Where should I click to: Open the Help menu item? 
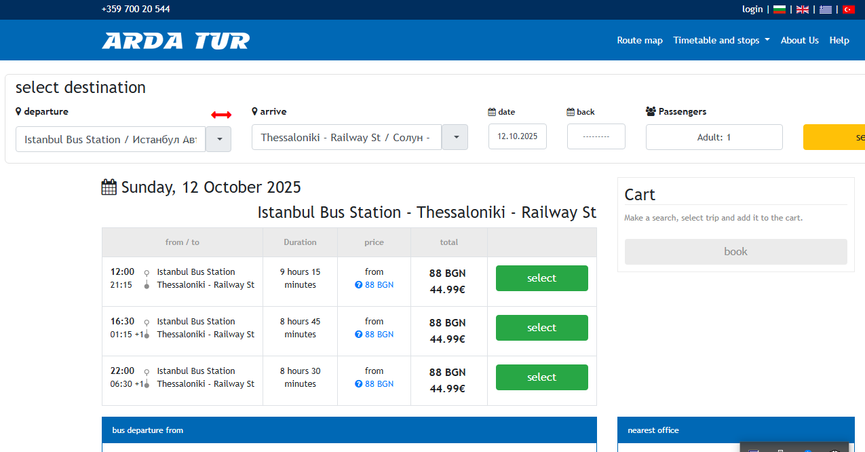pos(839,40)
